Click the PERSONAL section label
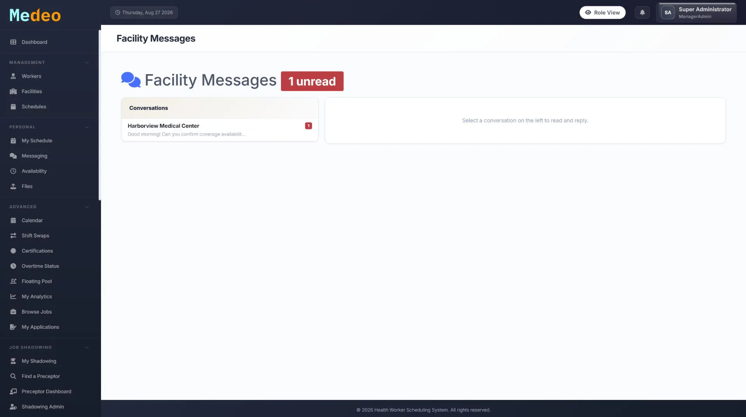This screenshot has height=417, width=746. click(x=22, y=127)
